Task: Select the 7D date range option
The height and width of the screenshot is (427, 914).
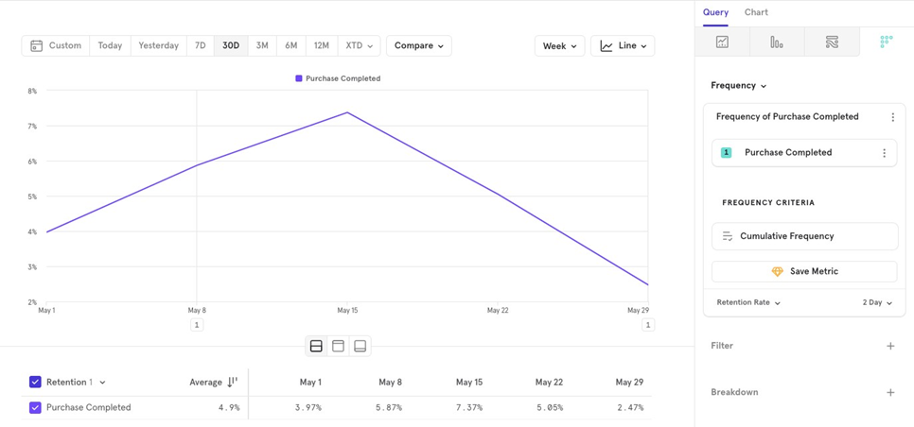Action: point(200,45)
